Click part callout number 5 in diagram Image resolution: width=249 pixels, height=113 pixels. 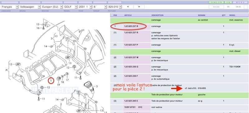tap(97, 86)
